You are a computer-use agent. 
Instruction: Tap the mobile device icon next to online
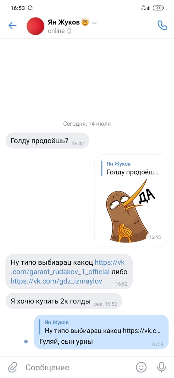tap(69, 31)
